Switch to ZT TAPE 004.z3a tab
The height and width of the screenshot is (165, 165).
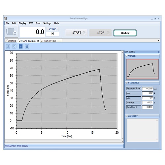(49, 41)
